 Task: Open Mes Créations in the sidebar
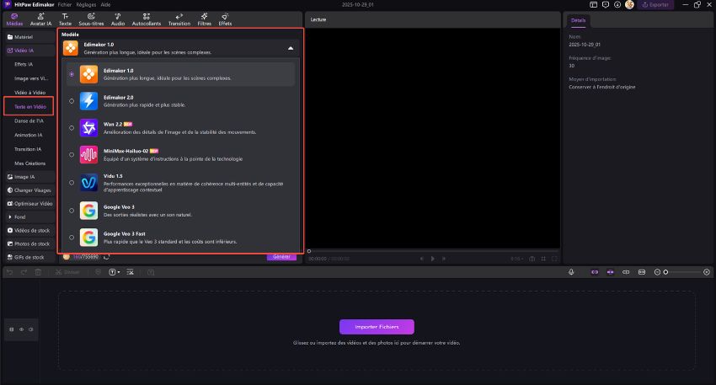click(29, 163)
